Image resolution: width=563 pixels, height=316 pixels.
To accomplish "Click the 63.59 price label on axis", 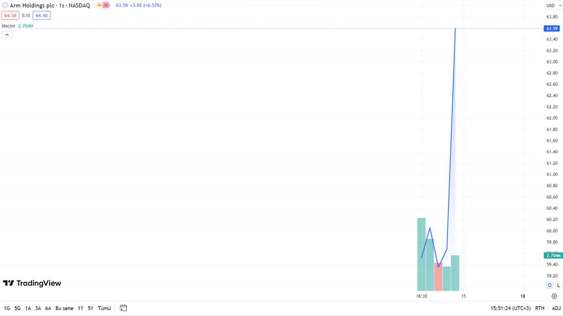I will pos(552,29).
